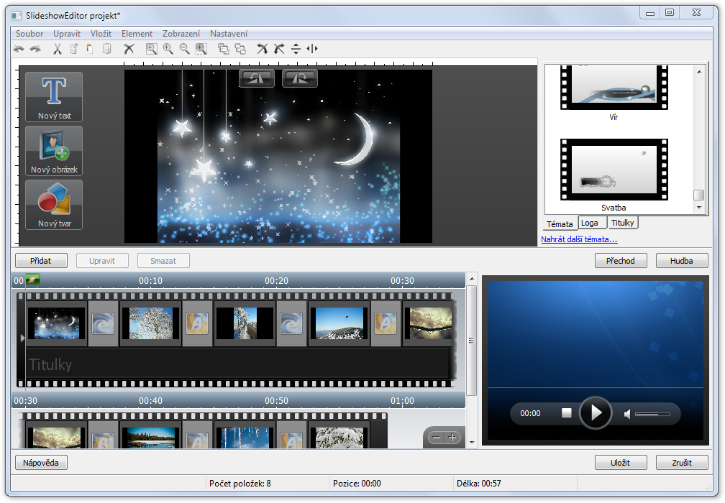This screenshot has height=503, width=725.
Task: Select the Nový tvar shape tool
Action: pyautogui.click(x=53, y=205)
